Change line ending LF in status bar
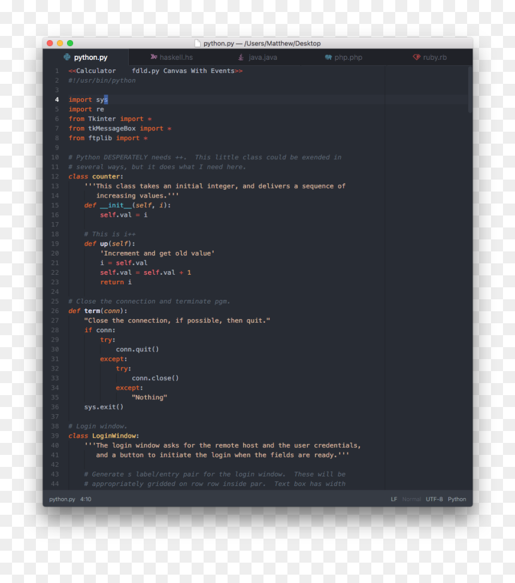Viewport: 515px width, 583px height. click(x=393, y=499)
